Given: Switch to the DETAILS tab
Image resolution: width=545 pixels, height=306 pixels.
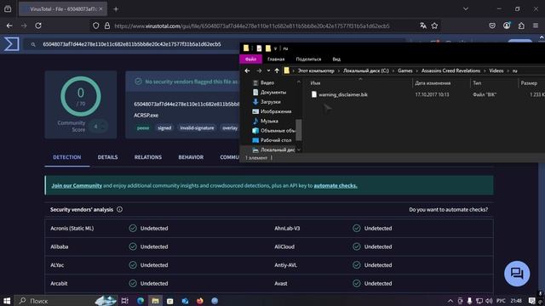Looking at the screenshot, I should pyautogui.click(x=107, y=157).
